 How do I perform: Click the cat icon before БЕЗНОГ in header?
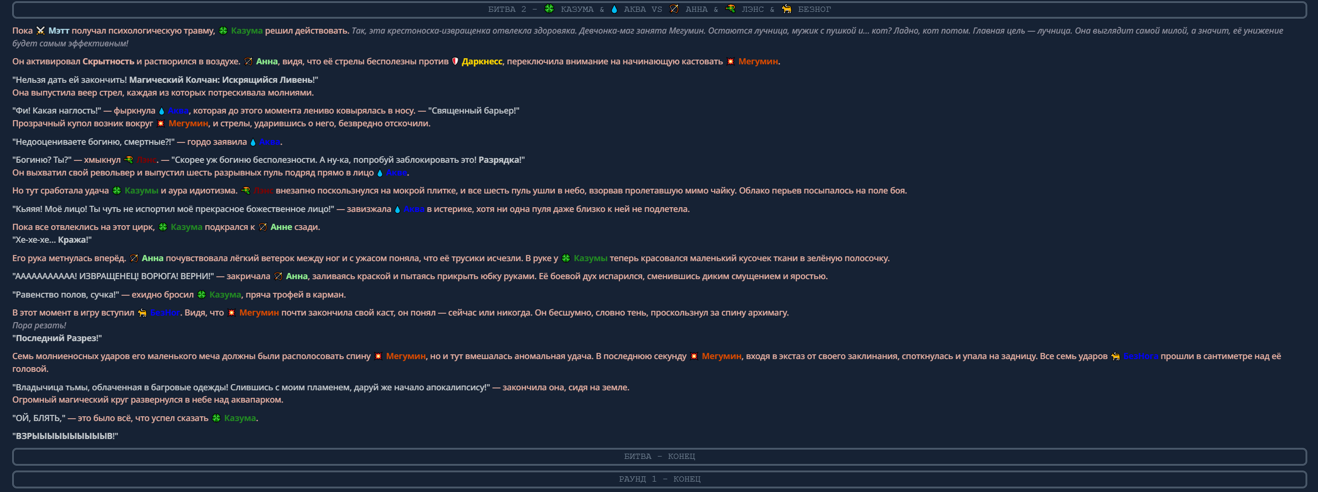pyautogui.click(x=786, y=9)
